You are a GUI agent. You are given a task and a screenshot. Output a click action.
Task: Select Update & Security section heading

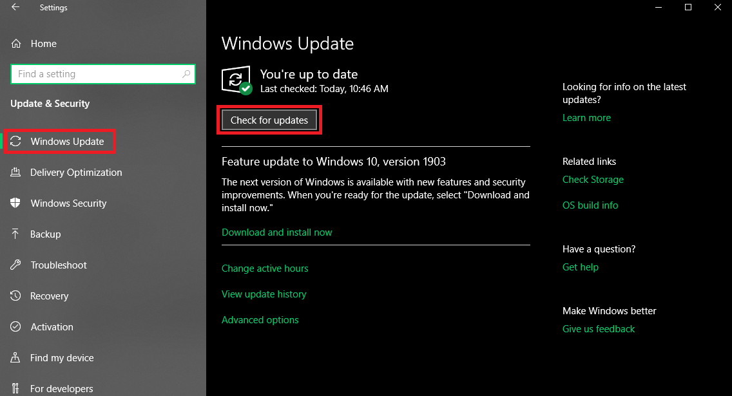coord(52,103)
